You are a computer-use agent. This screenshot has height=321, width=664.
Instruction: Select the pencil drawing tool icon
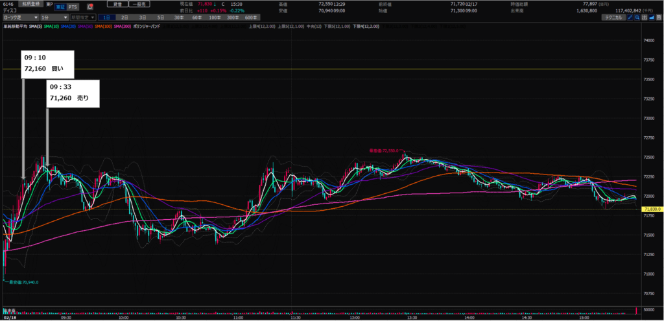630,18
